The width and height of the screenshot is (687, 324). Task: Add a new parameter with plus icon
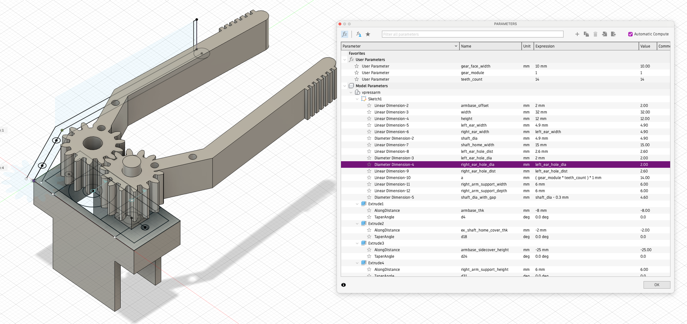click(577, 34)
